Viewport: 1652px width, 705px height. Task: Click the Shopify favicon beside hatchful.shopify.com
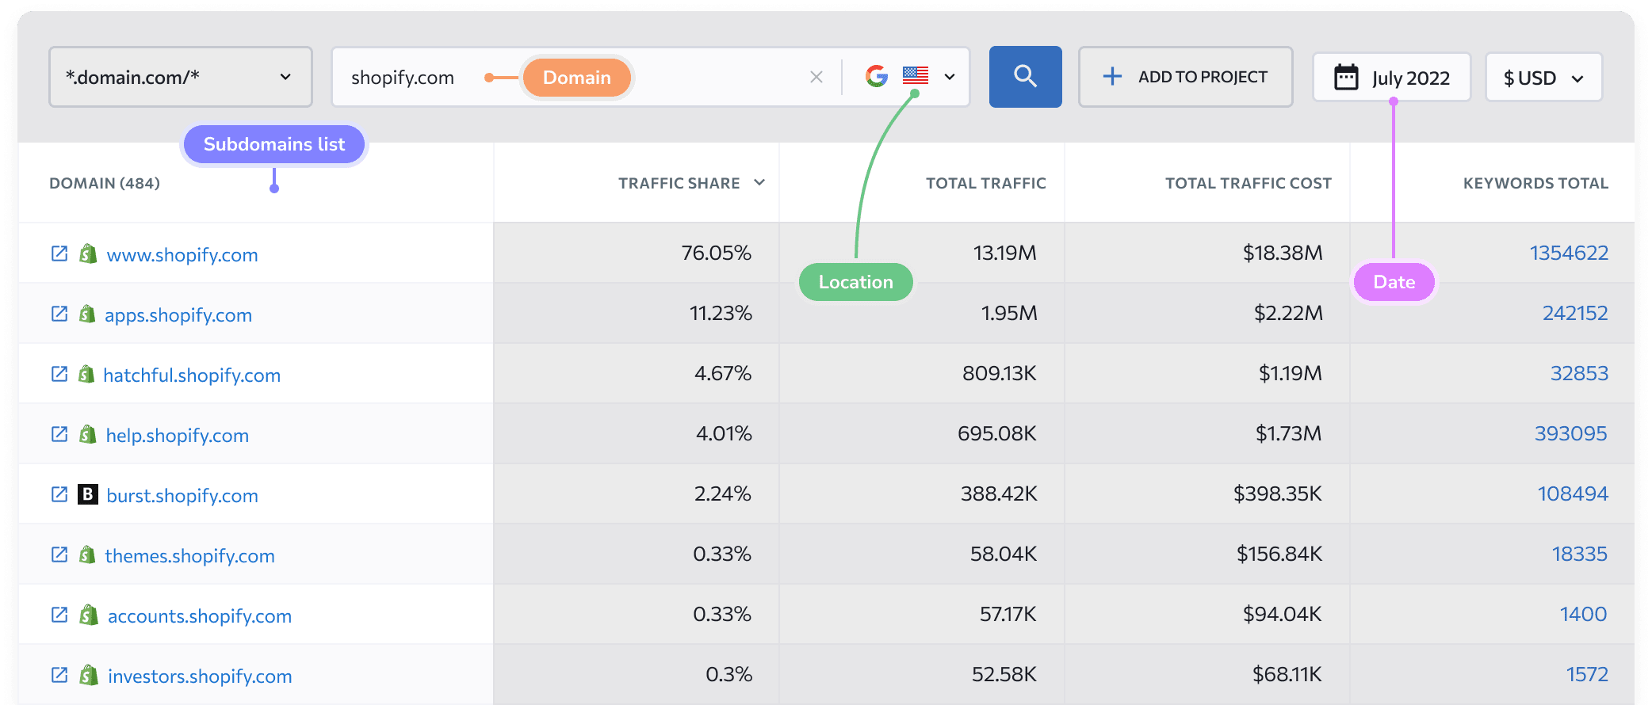(86, 374)
